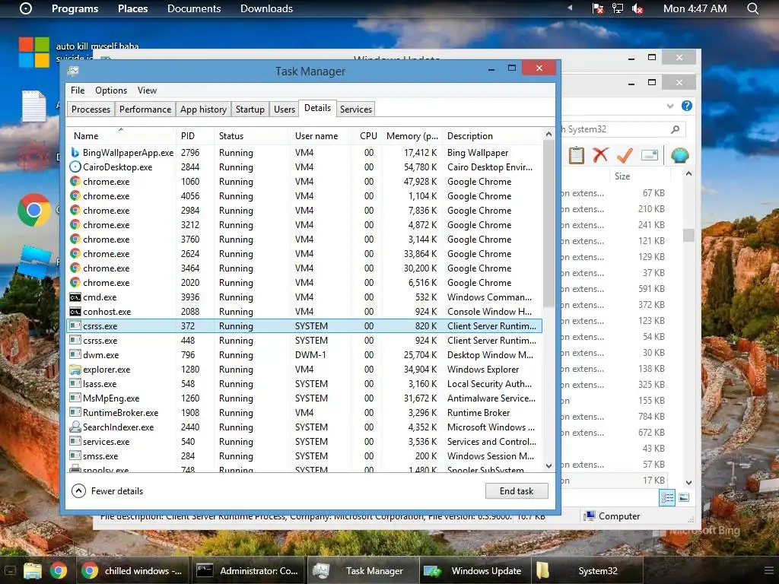The image size is (779, 584).
Task: Expand the ribbon chevron in System32
Action: 670,106
